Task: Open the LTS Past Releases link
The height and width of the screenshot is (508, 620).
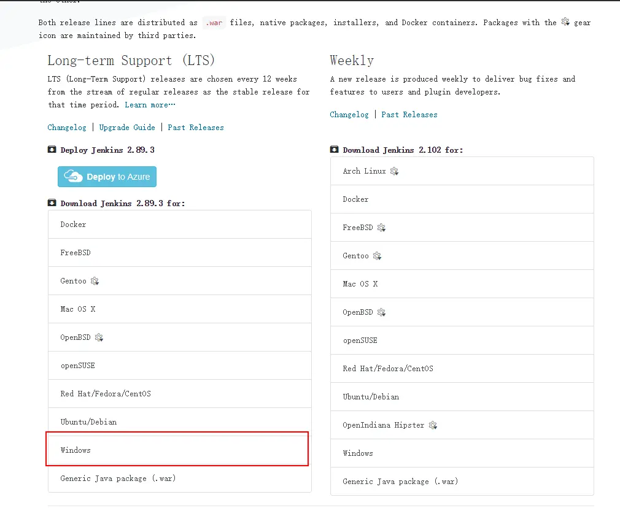Action: 196,127
